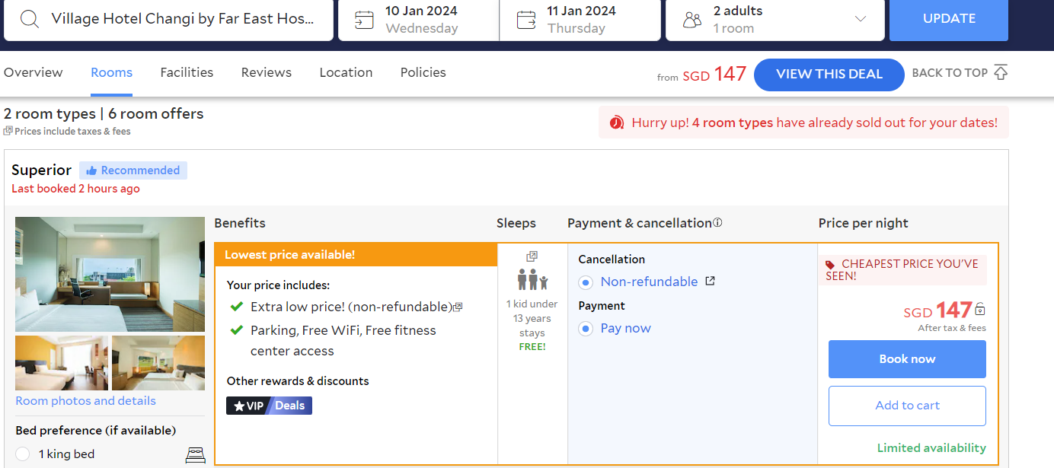The image size is (1054, 468).
Task: Click the red clock hurry-up icon
Action: click(x=616, y=123)
